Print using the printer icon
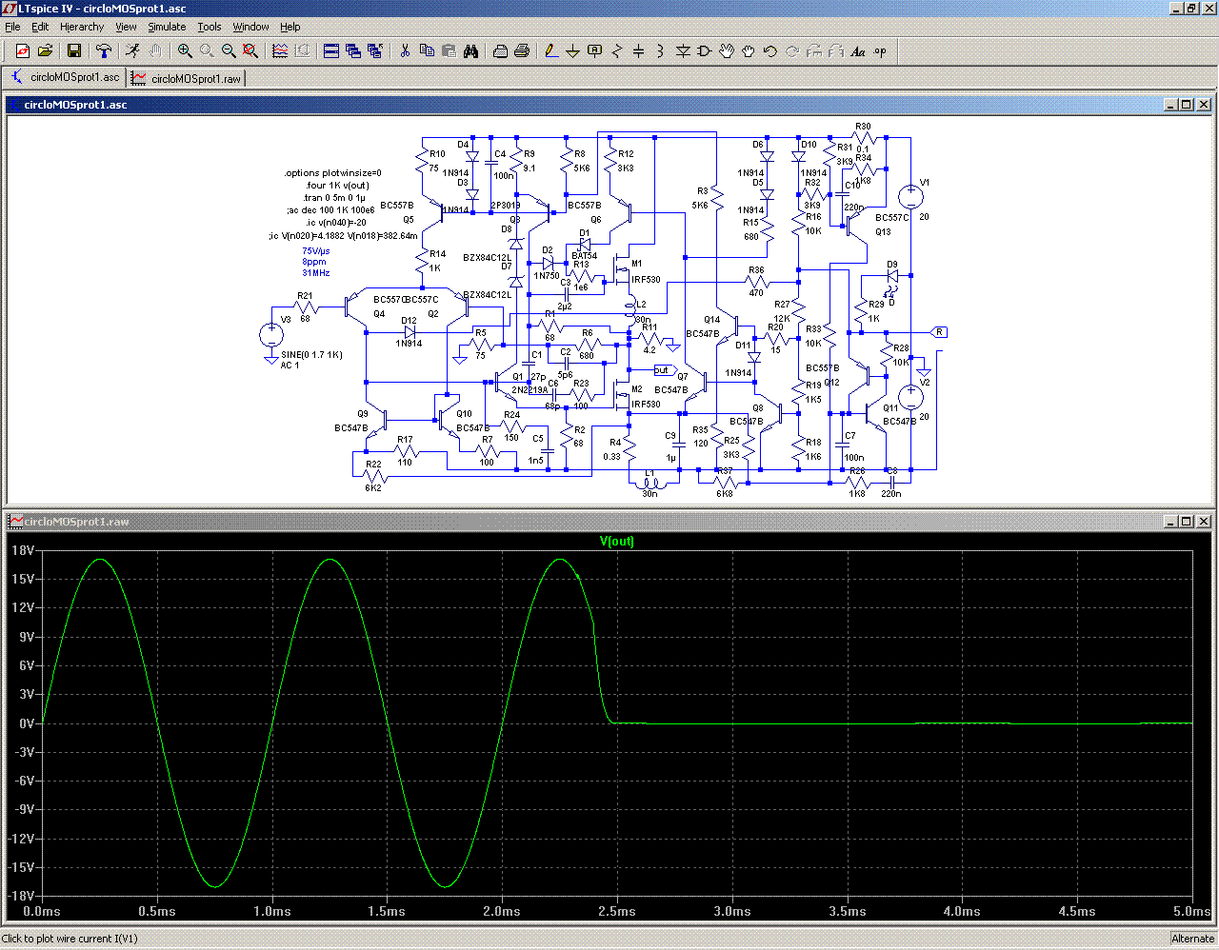The height and width of the screenshot is (950, 1219). (522, 51)
